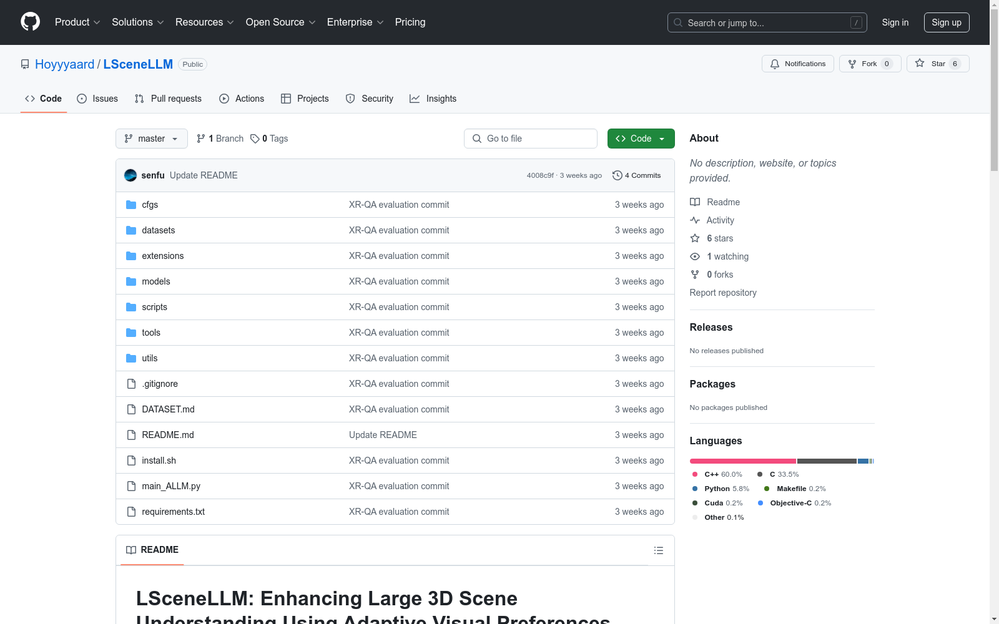The height and width of the screenshot is (624, 999).
Task: Click the fork icon beside 0 forks
Action: [x=695, y=275]
